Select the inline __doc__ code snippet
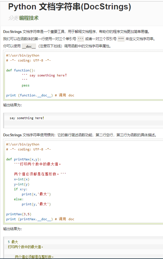This screenshot has width=163, height=259. [x=29, y=46]
